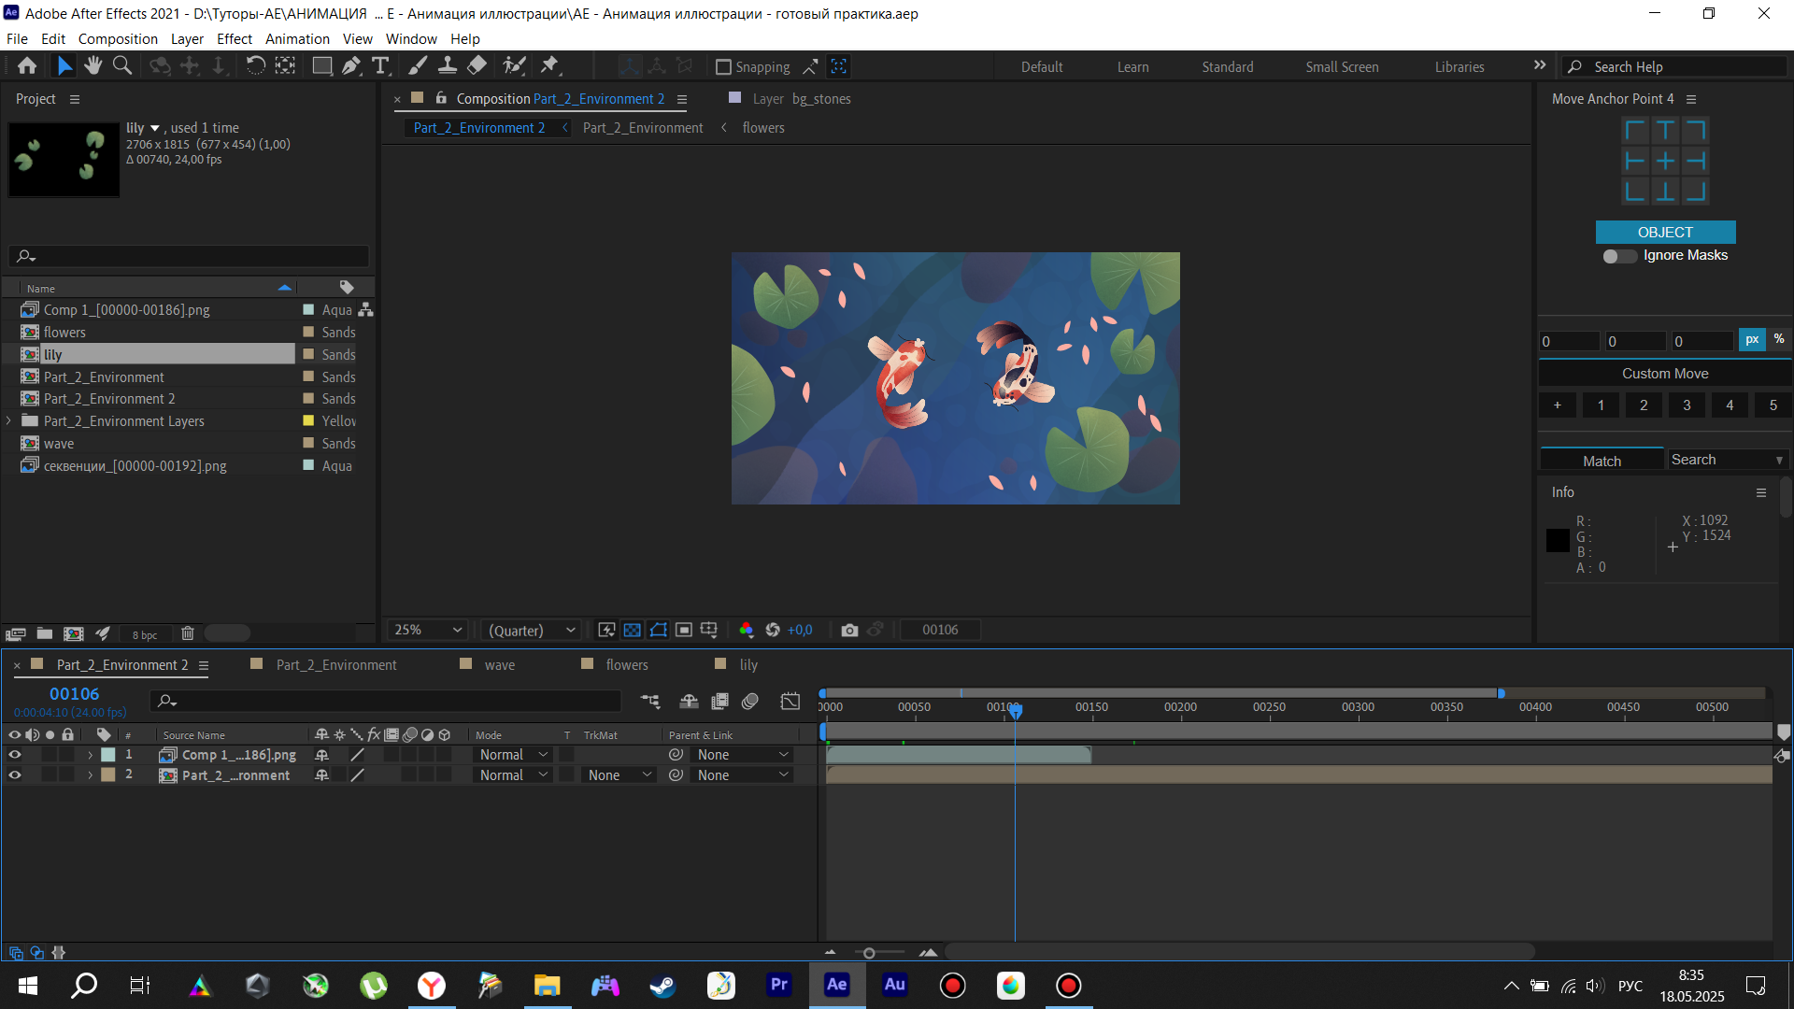Open the Animation menu
This screenshot has width=1794, height=1009.
297,39
